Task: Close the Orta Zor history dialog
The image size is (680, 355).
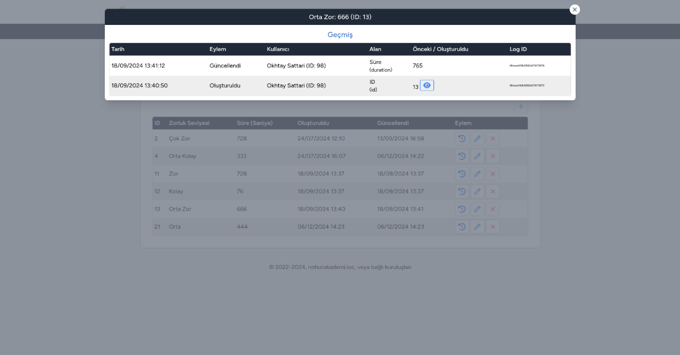Action: 575,10
